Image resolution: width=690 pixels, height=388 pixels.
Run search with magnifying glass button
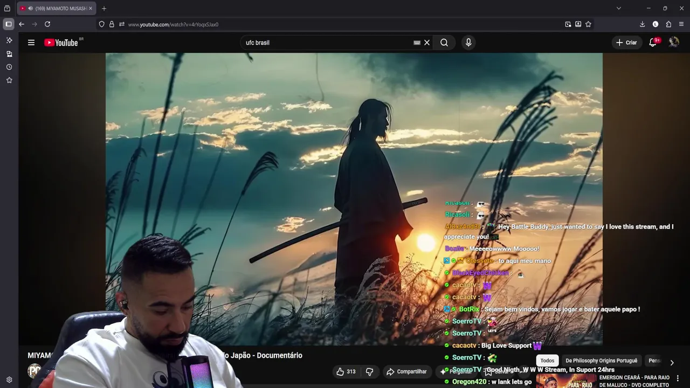(x=444, y=43)
